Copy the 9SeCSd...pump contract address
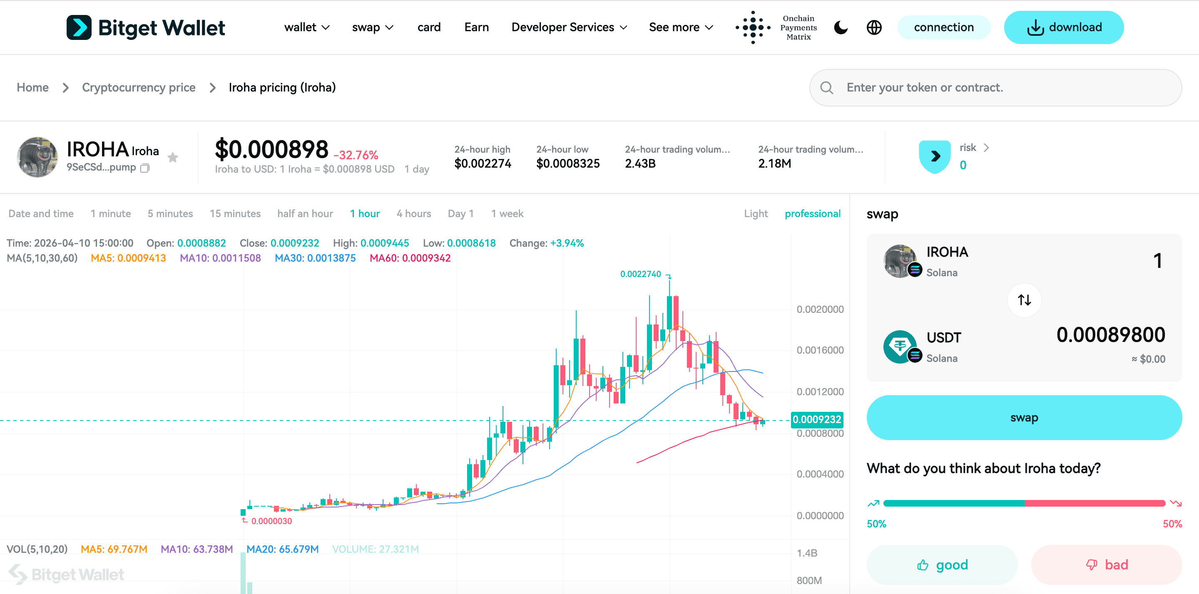 [x=144, y=168]
